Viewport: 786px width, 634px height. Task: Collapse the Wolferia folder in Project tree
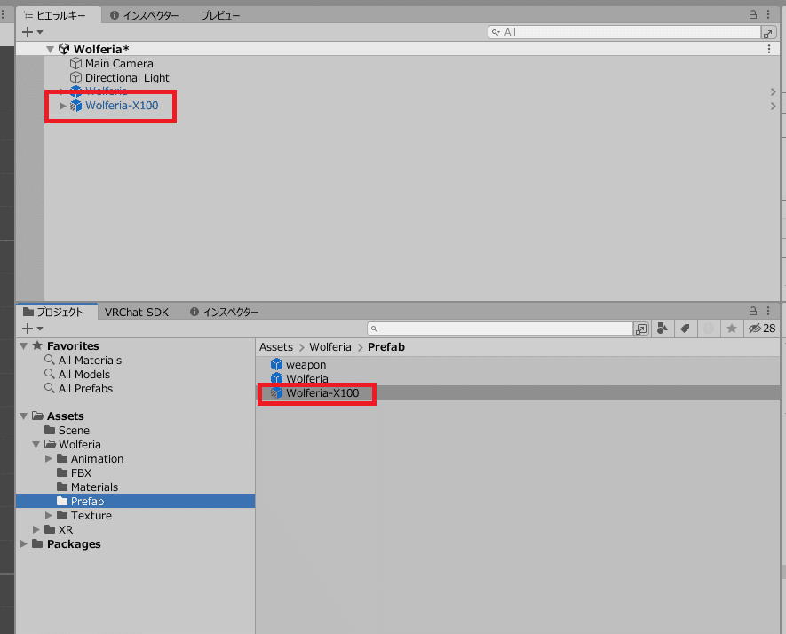[x=36, y=445]
